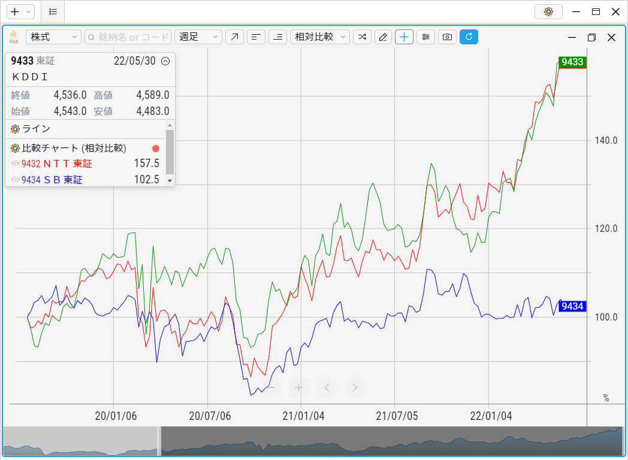Move chart forward with right chevron
The height and width of the screenshot is (460, 628).
pos(355,387)
